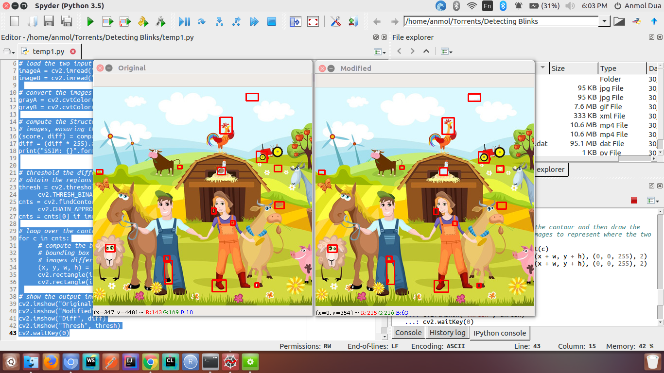The image size is (664, 373).
Task: Start debugging with the Debug file icon
Action: pos(184,21)
